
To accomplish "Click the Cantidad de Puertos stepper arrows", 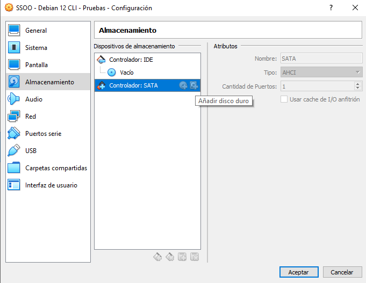I will click(x=358, y=86).
